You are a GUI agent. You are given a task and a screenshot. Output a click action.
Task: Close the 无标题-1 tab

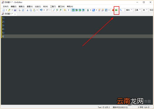pos(15,14)
